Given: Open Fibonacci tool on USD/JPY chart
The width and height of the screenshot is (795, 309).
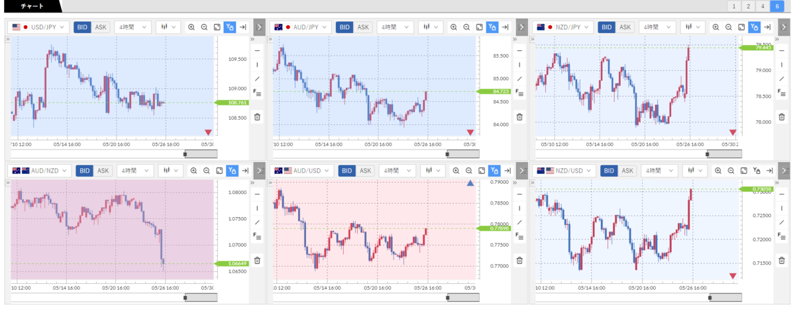Looking at the screenshot, I should tap(257, 93).
